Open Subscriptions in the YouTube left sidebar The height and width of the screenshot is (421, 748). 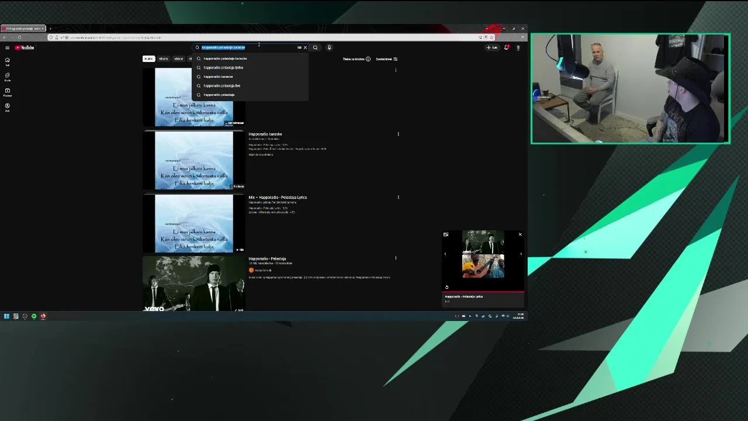tap(7, 92)
